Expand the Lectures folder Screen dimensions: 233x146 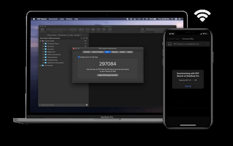point(43,49)
